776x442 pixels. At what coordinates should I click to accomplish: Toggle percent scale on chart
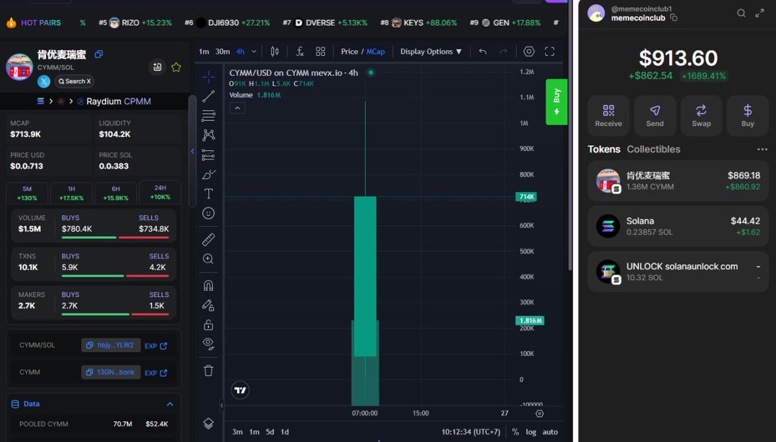pyautogui.click(x=515, y=432)
